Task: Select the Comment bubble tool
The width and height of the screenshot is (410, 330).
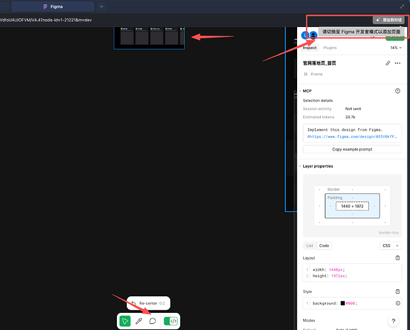Action: pos(153,321)
